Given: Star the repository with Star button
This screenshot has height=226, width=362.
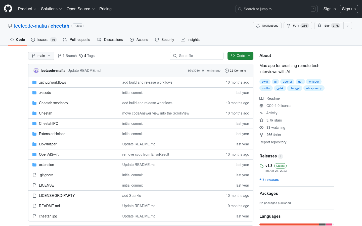Looking at the screenshot, I should 329,26.
